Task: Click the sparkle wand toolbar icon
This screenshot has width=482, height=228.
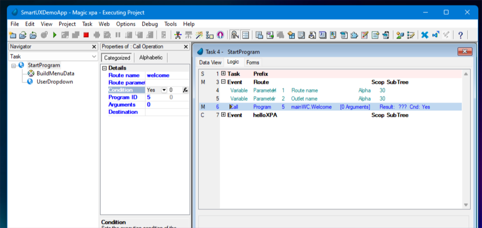Action: pos(199,35)
